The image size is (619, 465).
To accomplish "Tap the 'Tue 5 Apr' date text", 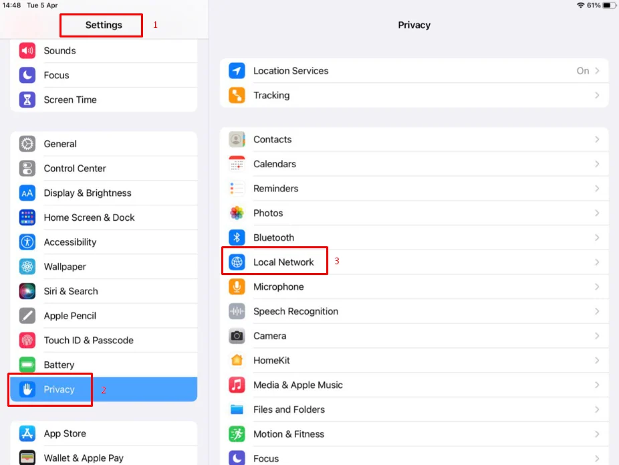I will [42, 5].
